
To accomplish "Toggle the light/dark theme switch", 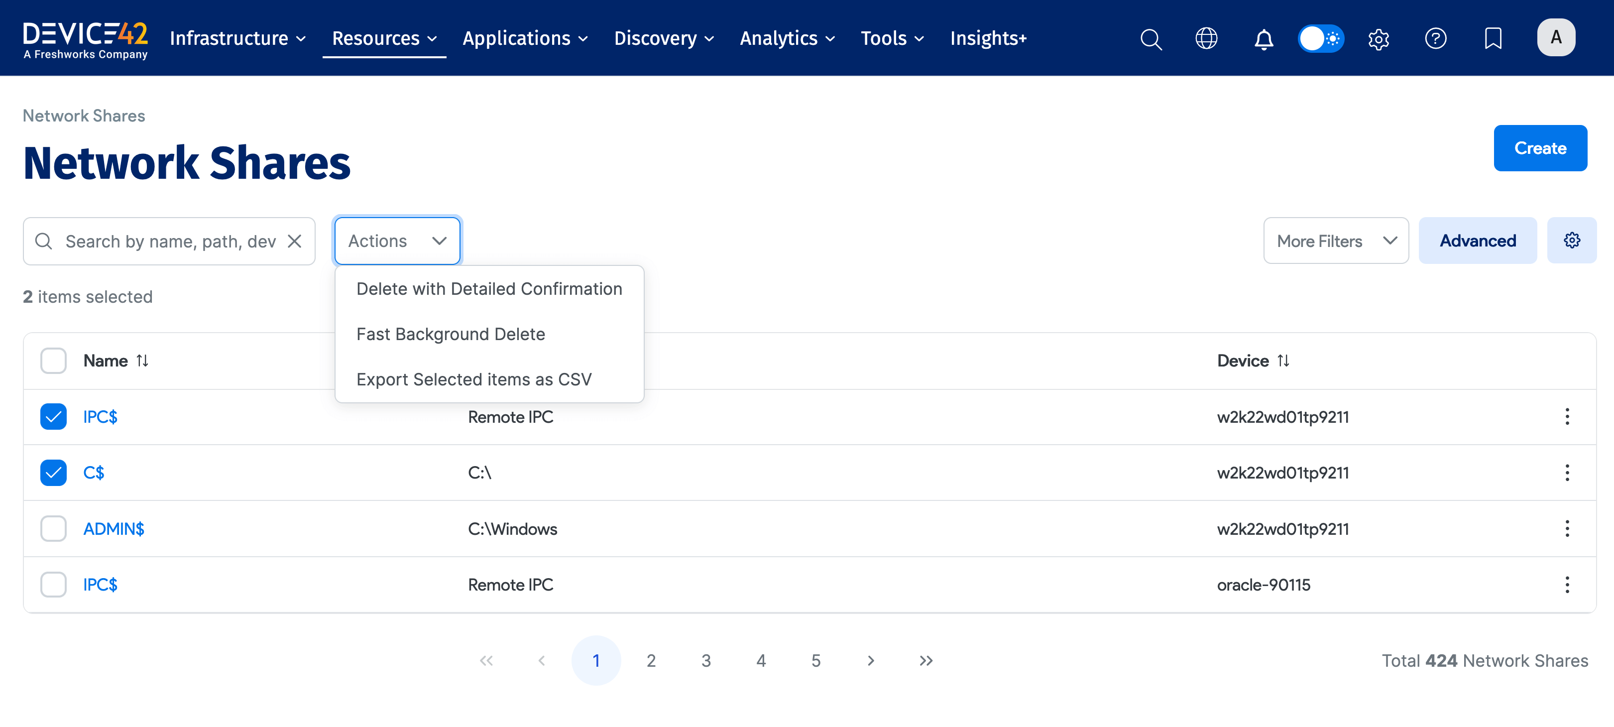I will (x=1320, y=39).
